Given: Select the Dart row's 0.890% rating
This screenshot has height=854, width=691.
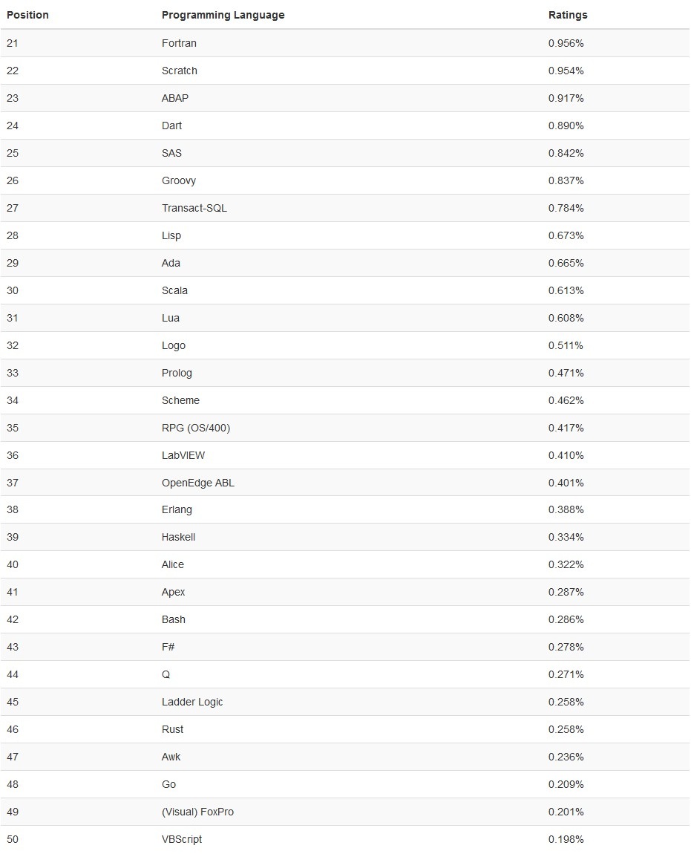Looking at the screenshot, I should click(566, 126).
